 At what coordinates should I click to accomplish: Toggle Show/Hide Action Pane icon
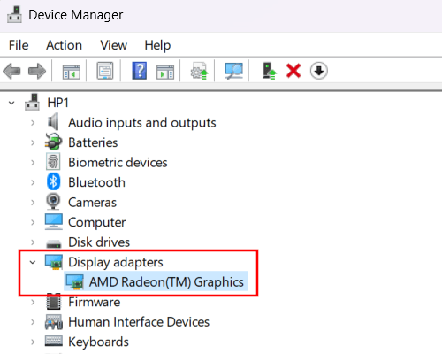(165, 72)
